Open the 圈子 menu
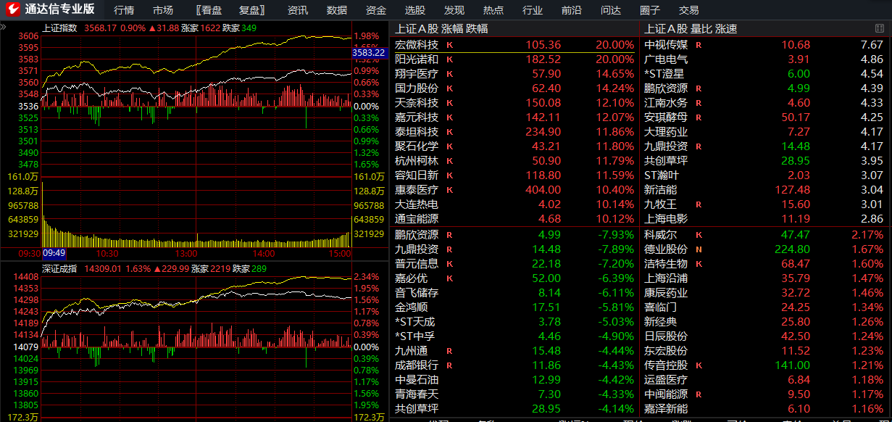892x422 pixels. (650, 10)
